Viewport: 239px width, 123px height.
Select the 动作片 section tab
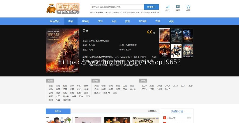coord(58,111)
